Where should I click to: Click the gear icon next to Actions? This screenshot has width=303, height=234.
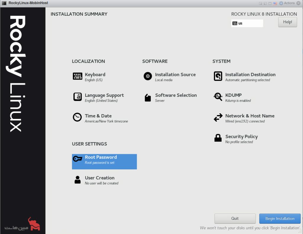point(281,3)
